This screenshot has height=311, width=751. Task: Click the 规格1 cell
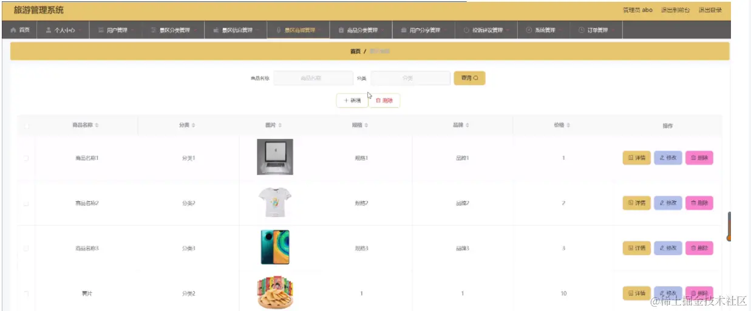pyautogui.click(x=361, y=158)
